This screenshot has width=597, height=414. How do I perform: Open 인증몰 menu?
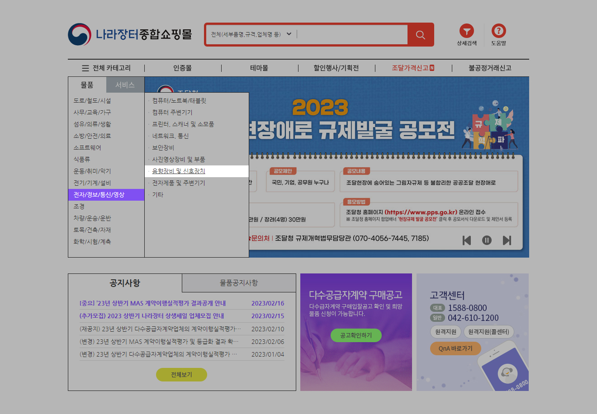tap(182, 68)
